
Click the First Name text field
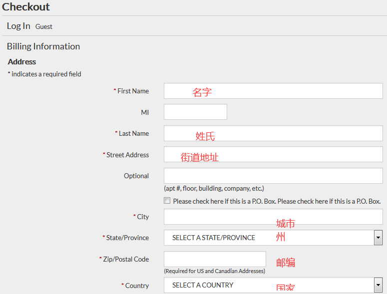click(273, 91)
